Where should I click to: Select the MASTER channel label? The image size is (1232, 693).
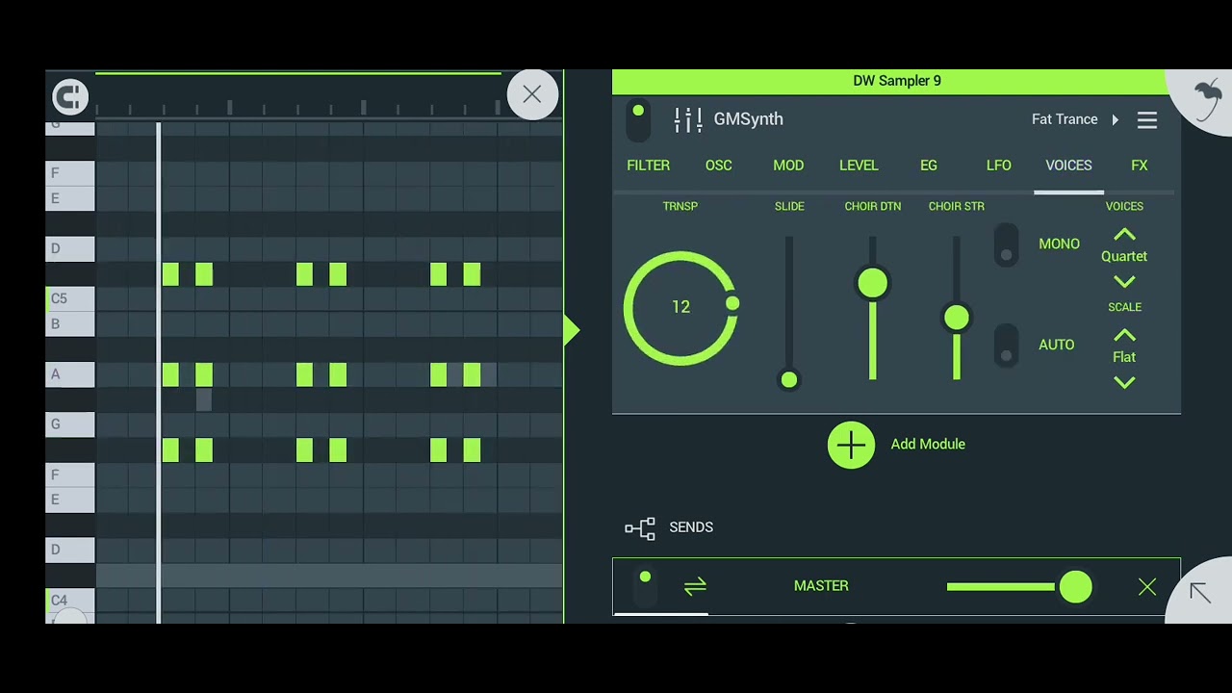coord(821,586)
